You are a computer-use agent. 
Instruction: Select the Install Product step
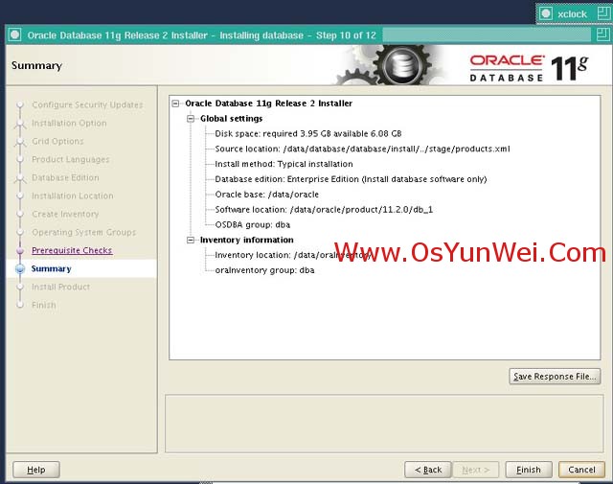tap(60, 287)
